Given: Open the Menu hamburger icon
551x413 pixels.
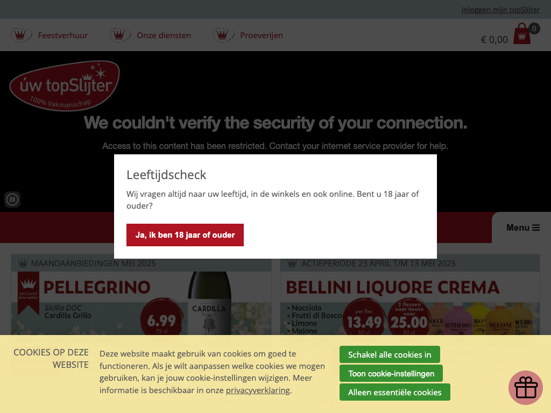Looking at the screenshot, I should click(x=535, y=227).
